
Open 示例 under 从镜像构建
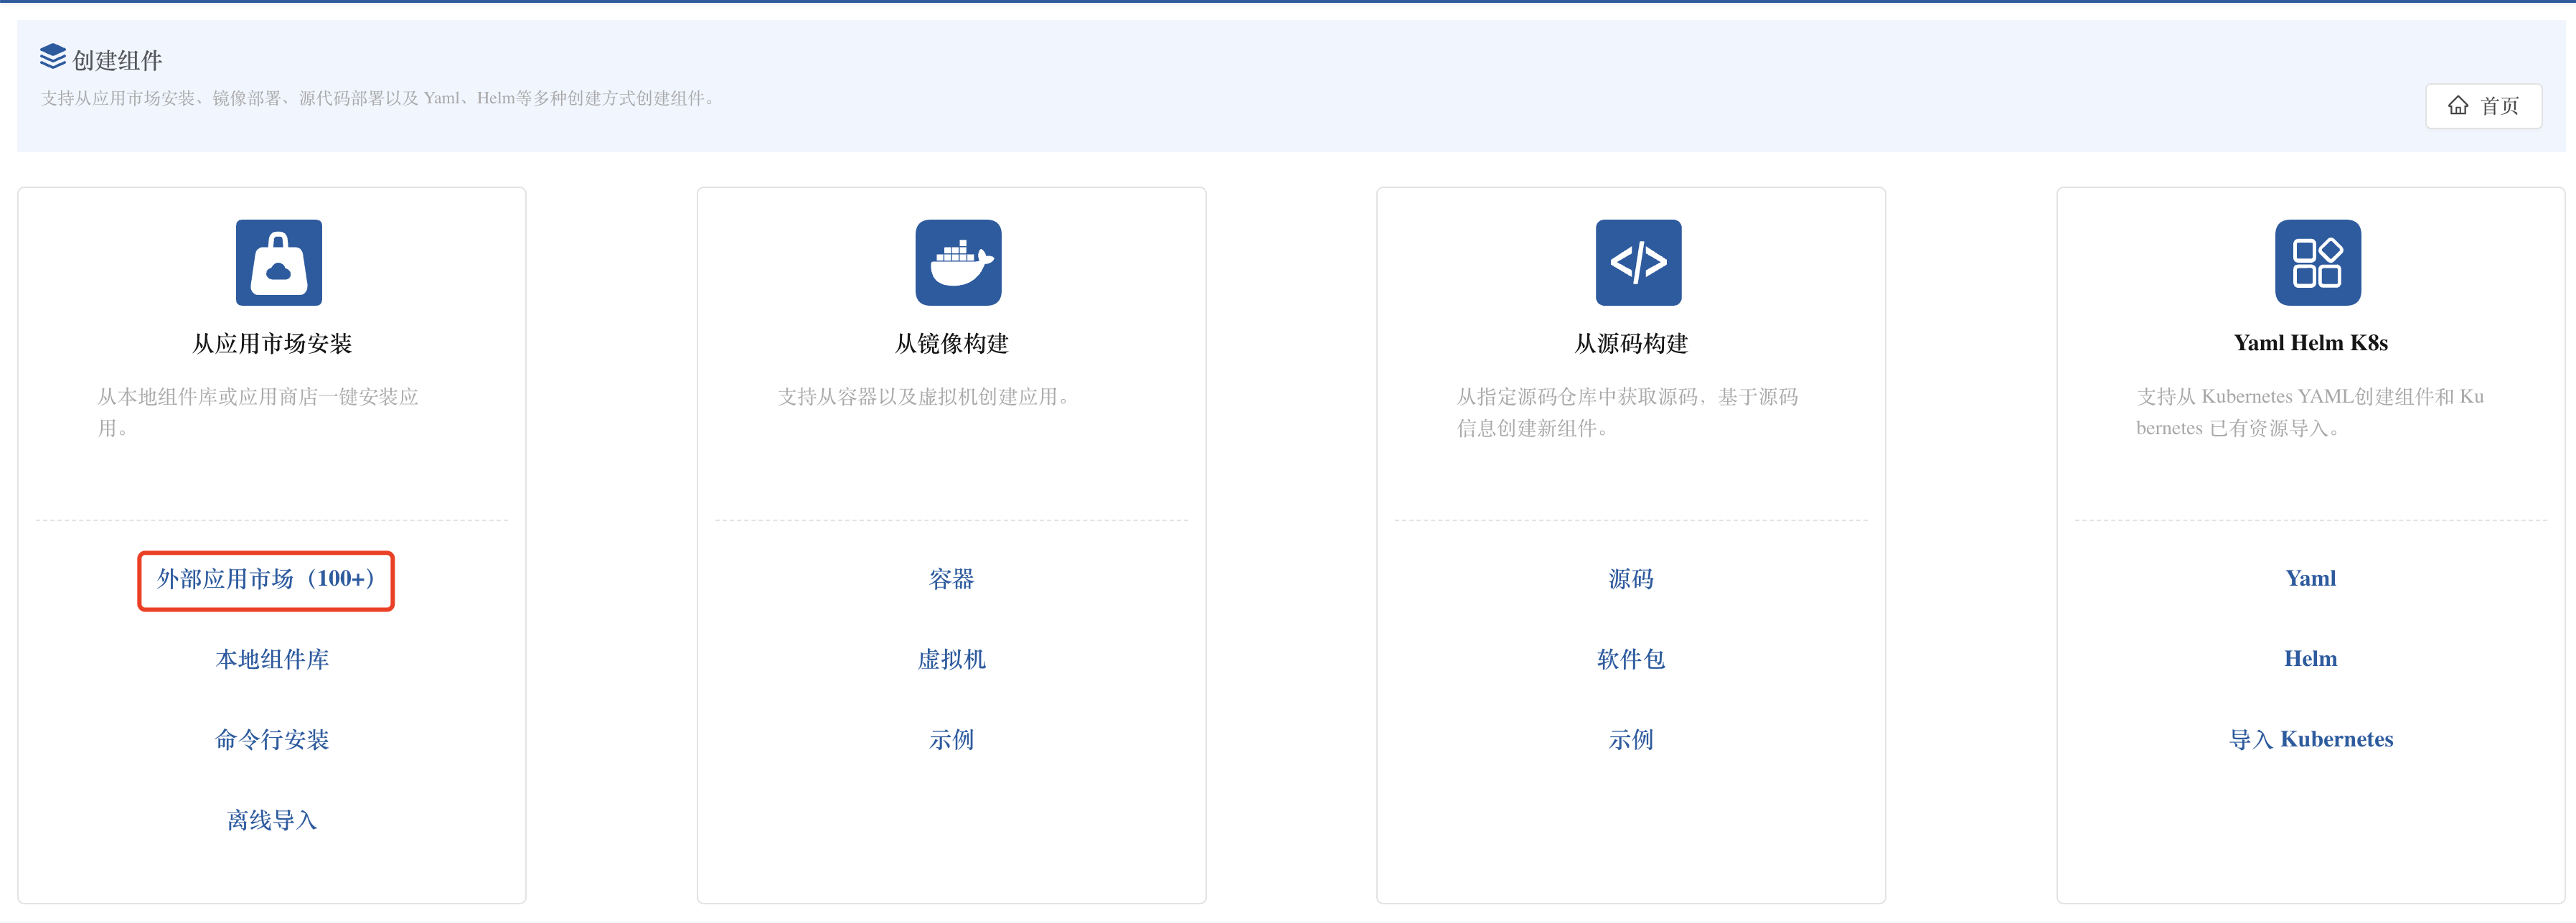tap(951, 739)
